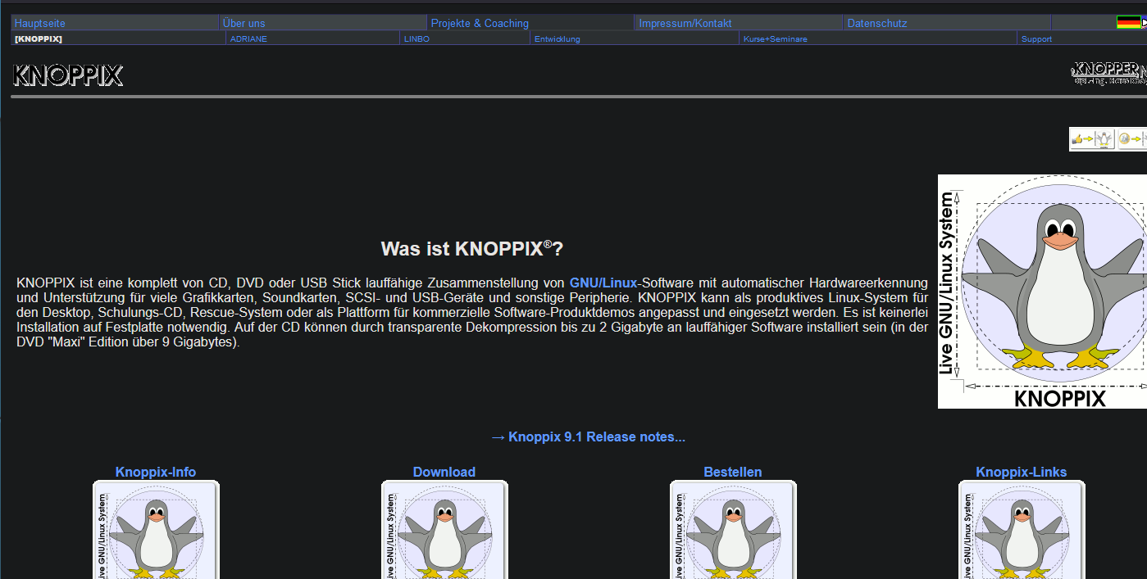Viewport: 1147px width, 579px height.
Task: Click the KNOPPER.NET logo
Action: pos(1108,73)
